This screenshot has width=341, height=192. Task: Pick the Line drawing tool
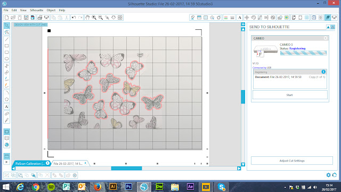(x=7, y=39)
